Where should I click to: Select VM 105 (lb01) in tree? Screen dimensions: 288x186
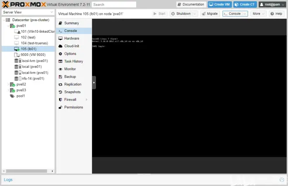click(x=28, y=49)
